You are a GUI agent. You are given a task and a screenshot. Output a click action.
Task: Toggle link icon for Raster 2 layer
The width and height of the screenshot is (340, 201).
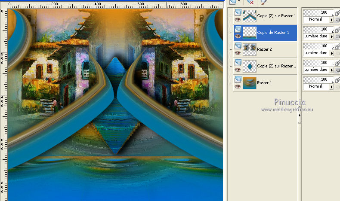point(337,46)
